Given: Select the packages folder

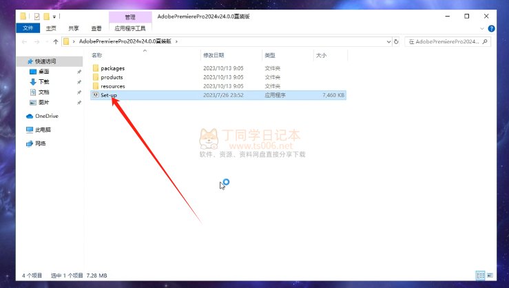Looking at the screenshot, I should (x=112, y=68).
